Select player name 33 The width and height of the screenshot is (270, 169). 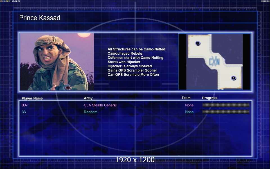[24, 112]
